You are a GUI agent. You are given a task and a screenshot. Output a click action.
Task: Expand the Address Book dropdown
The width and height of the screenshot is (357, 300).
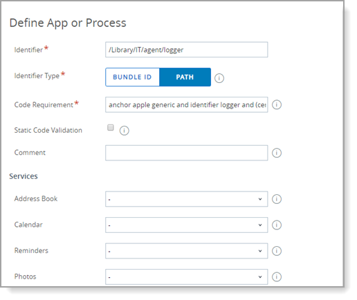pyautogui.click(x=186, y=199)
